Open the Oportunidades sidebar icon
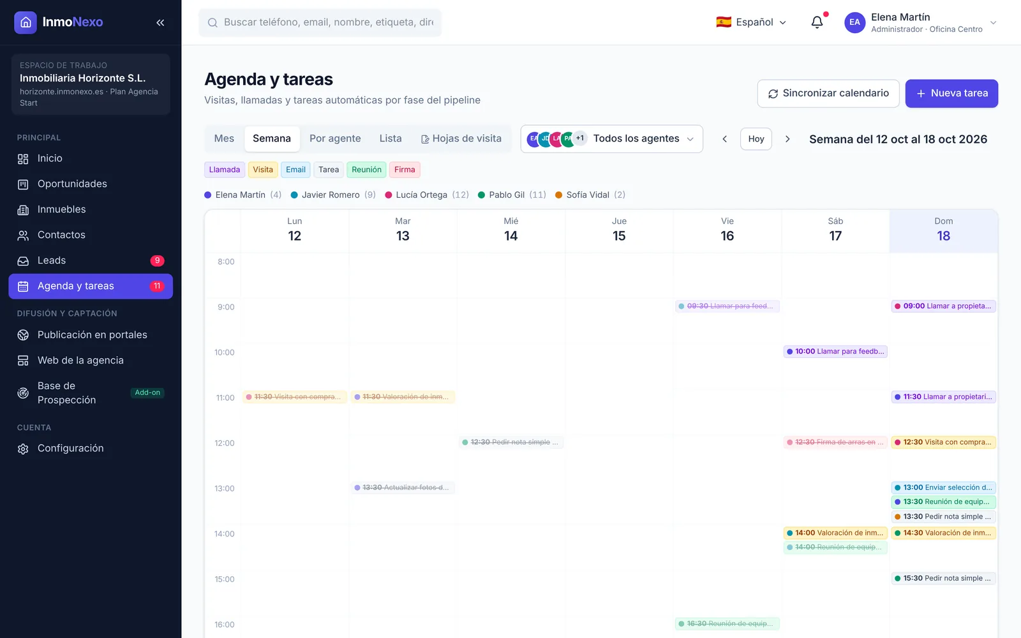 [x=23, y=184]
